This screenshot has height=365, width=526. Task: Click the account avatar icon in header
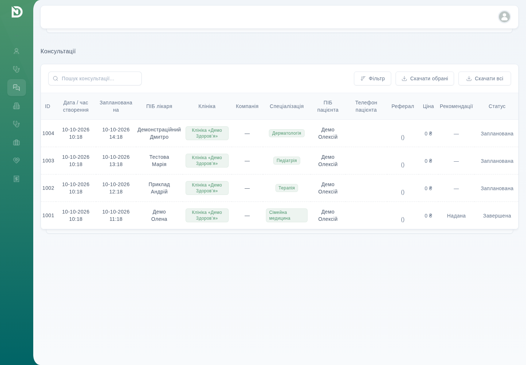504,17
